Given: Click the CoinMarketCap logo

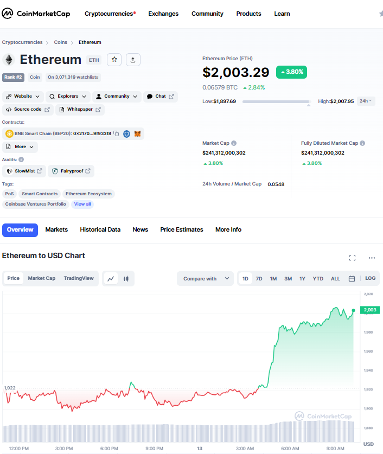Looking at the screenshot, I should coord(36,14).
